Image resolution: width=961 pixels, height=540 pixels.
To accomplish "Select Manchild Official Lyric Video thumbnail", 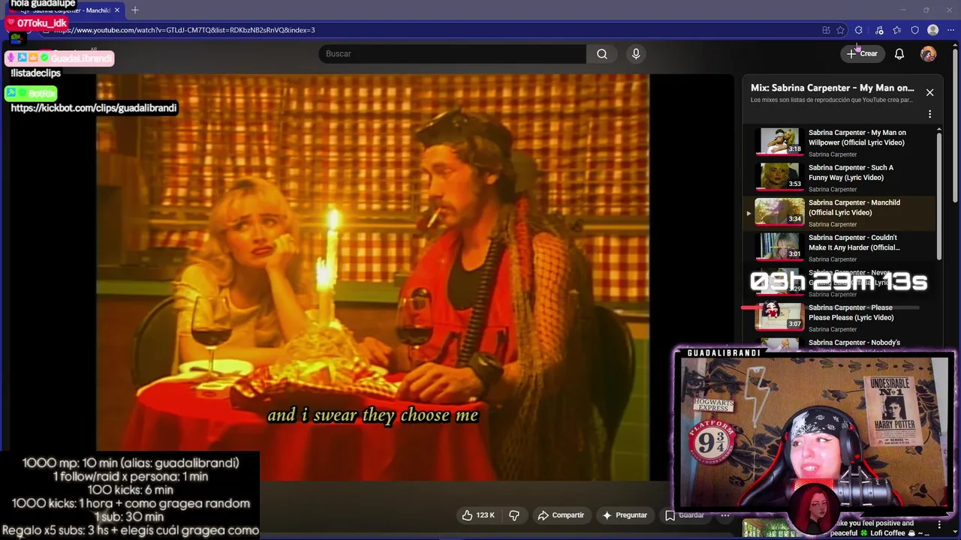I will (779, 211).
